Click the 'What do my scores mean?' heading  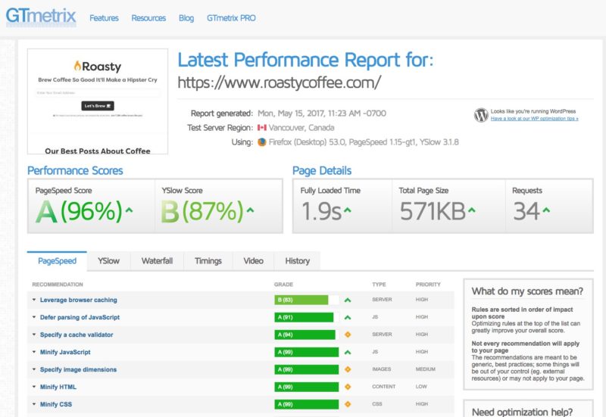[x=527, y=291]
